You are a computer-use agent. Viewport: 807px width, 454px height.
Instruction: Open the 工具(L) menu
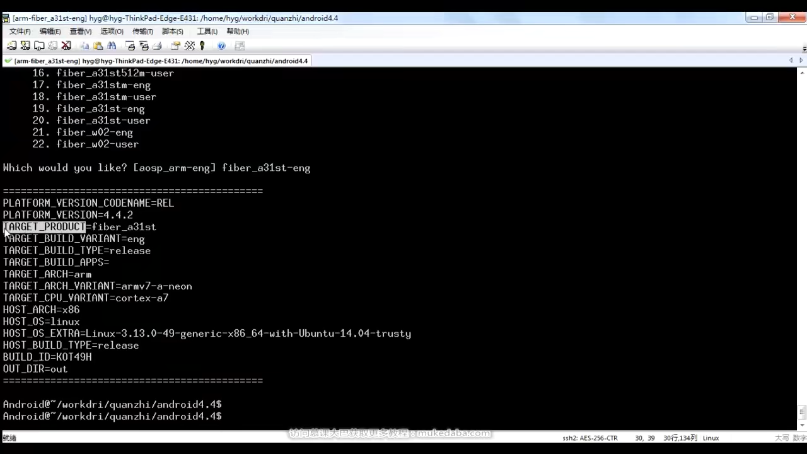tap(207, 31)
